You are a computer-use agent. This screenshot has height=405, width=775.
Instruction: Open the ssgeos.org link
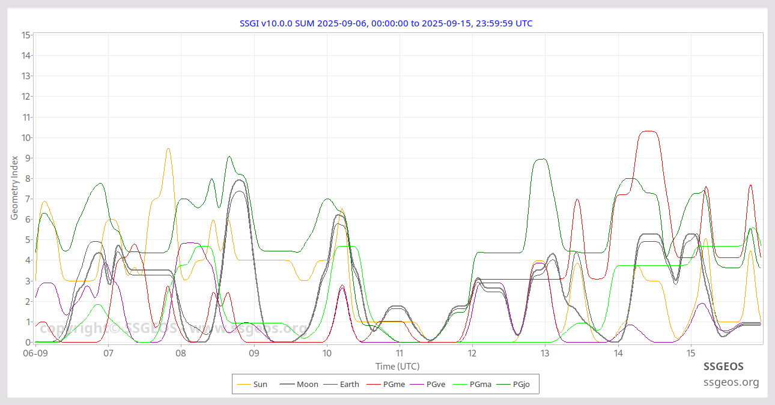[731, 382]
